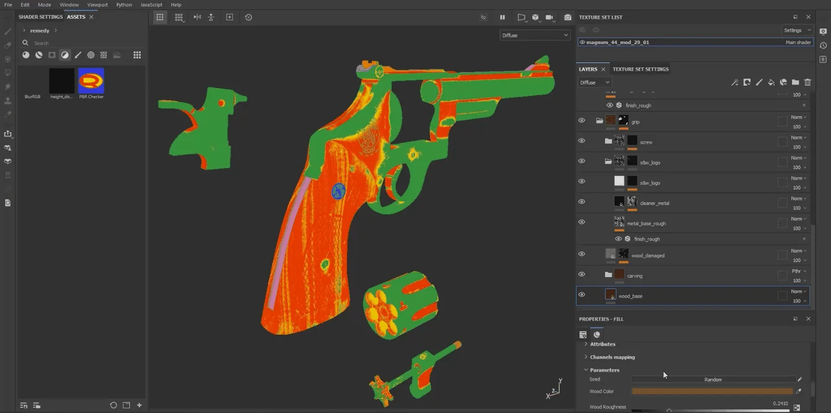
Task: Open the Texture Set List Settings dropdown
Action: tap(797, 31)
